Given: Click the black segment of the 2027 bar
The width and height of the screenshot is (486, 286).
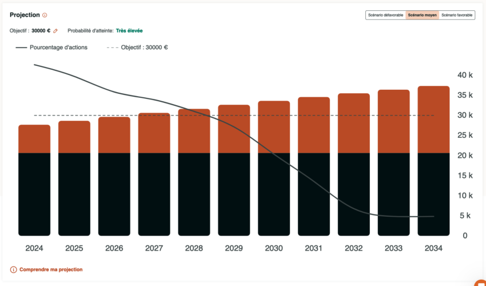Looking at the screenshot, I should 154,194.
